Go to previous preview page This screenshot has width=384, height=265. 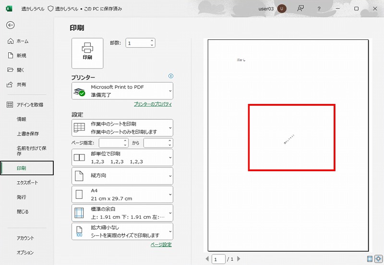pos(207,259)
